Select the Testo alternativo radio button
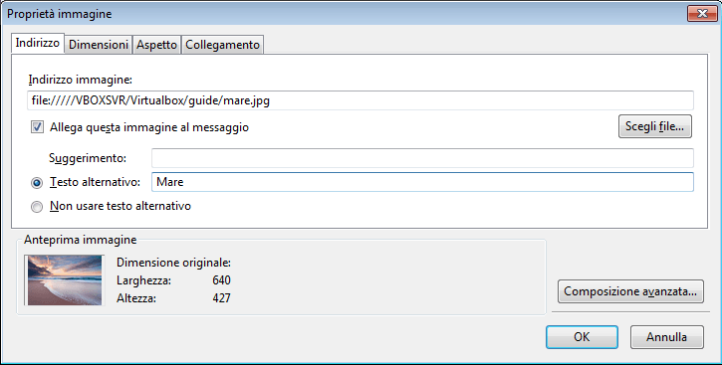Viewport: 722px width, 365px height. tap(37, 183)
